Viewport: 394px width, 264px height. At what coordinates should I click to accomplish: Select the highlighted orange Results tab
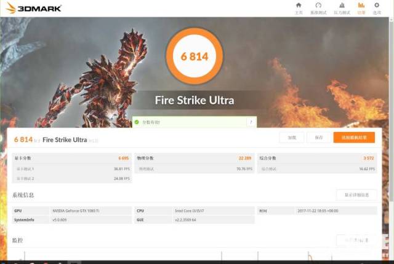pos(361,8)
